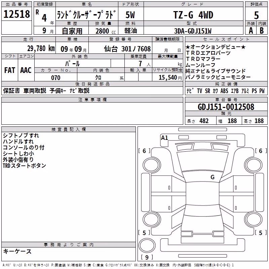Click the office notice キーケース
The width and height of the screenshot is (269, 269).
pyautogui.click(x=17, y=252)
